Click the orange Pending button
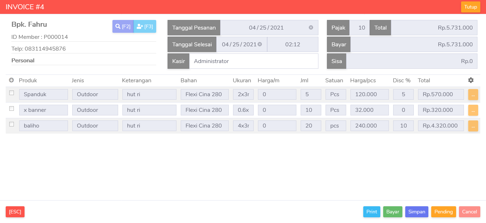Screen dimensions: 486x223 (444, 212)
